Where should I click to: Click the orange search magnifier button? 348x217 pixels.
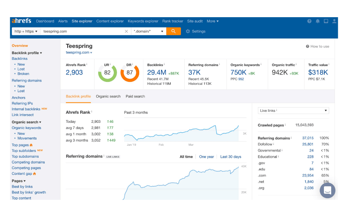click(173, 31)
